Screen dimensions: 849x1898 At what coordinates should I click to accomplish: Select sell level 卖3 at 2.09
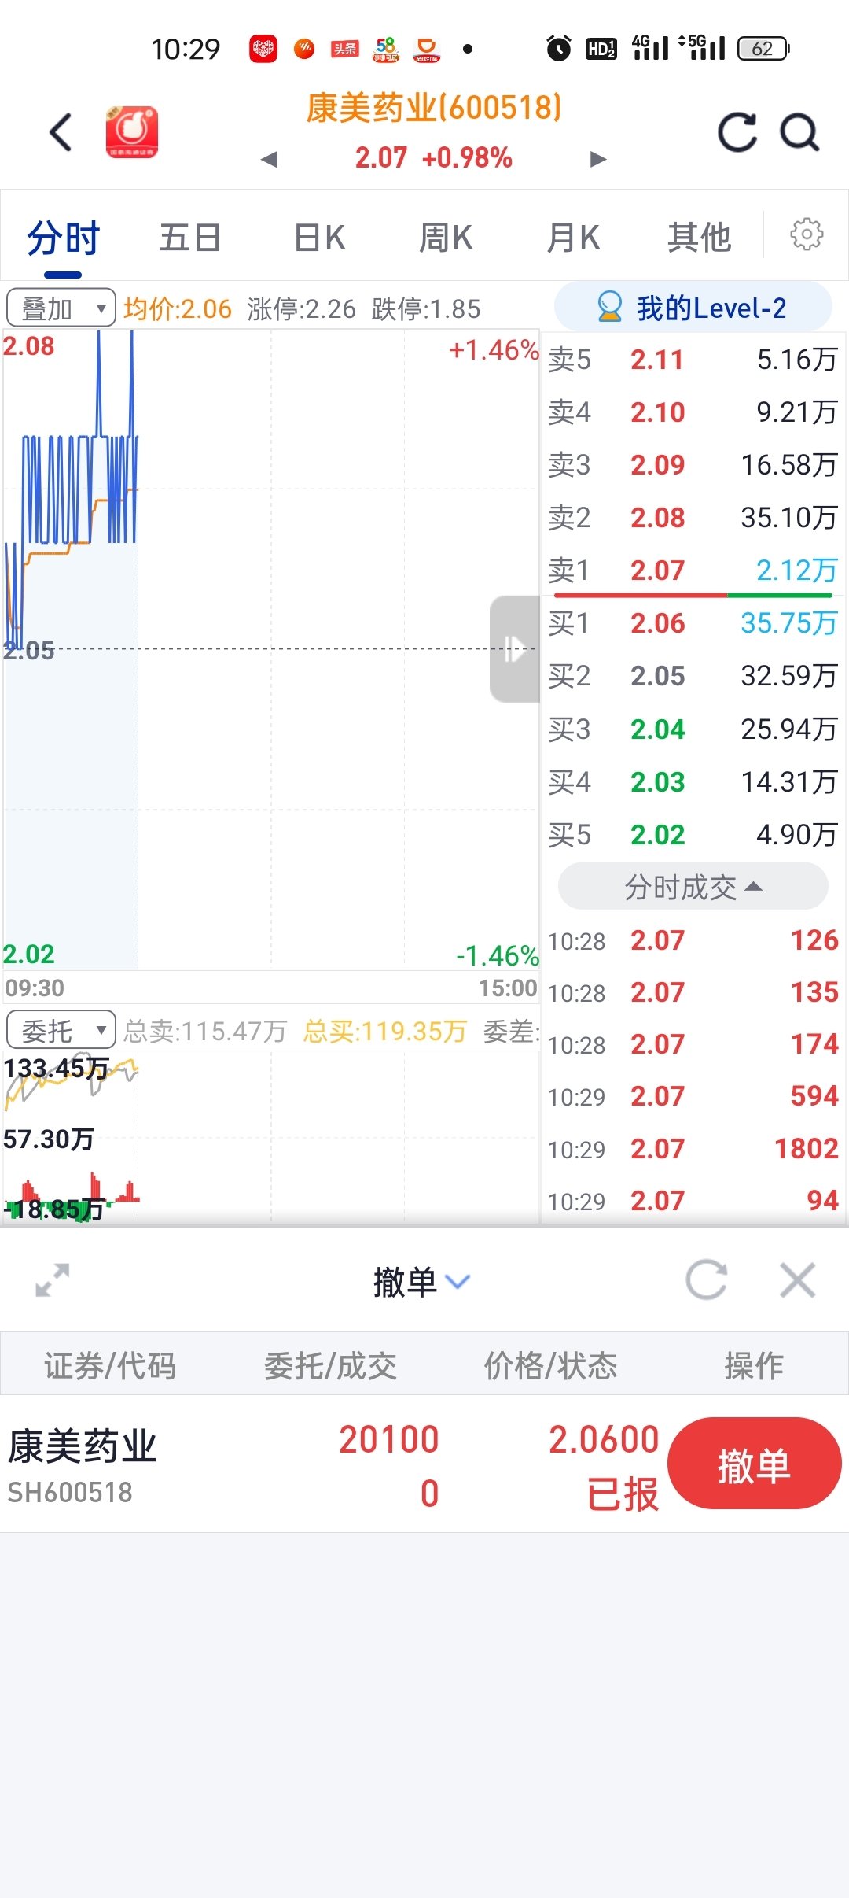pos(693,464)
